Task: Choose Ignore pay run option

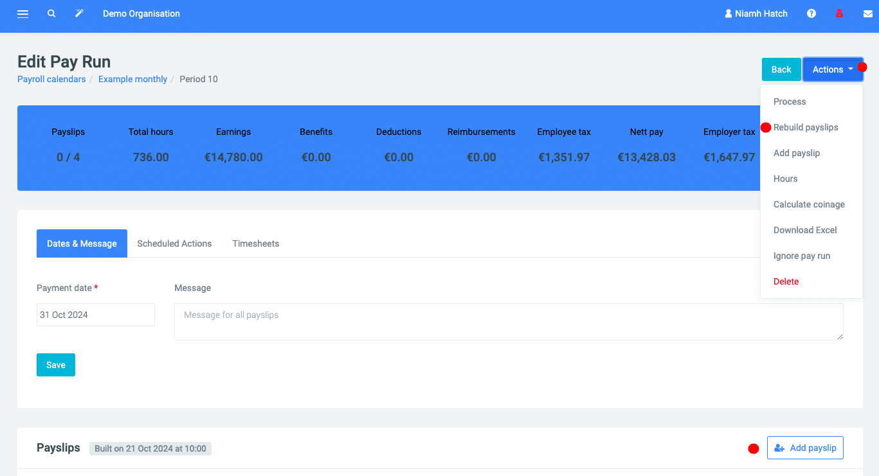Action: (802, 256)
